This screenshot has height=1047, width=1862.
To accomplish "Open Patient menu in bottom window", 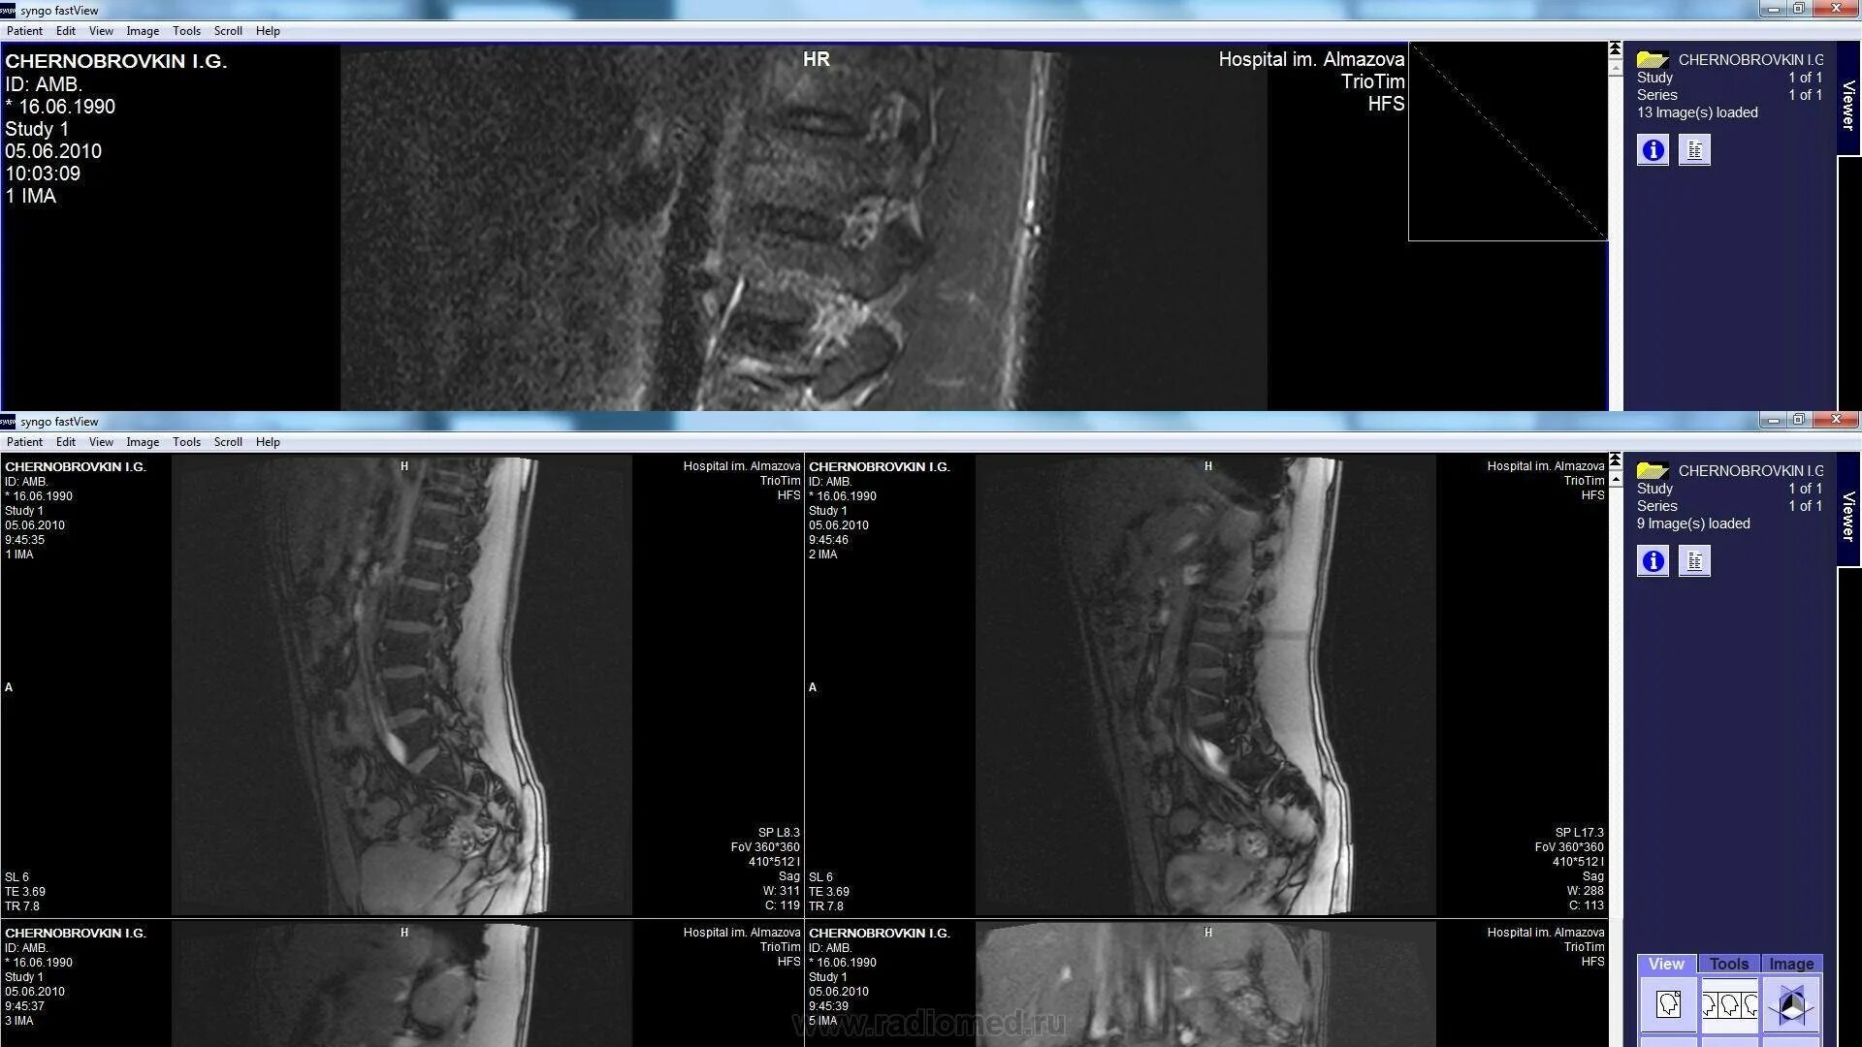I will (x=24, y=442).
